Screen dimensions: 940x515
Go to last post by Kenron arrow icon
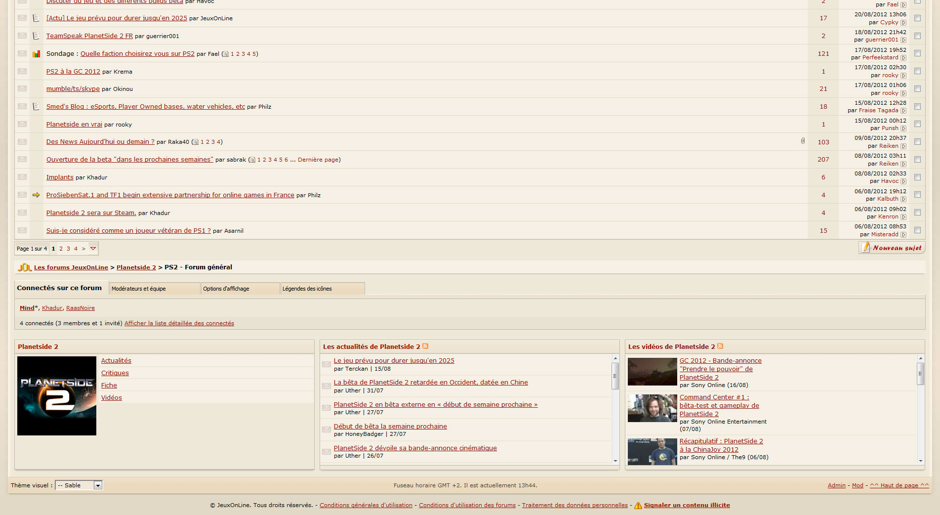pyautogui.click(x=903, y=217)
